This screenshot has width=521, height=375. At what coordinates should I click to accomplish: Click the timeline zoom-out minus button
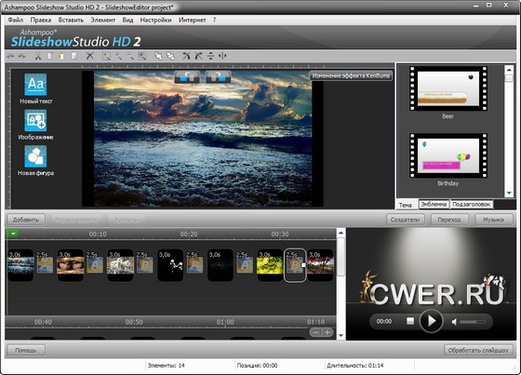(315, 332)
